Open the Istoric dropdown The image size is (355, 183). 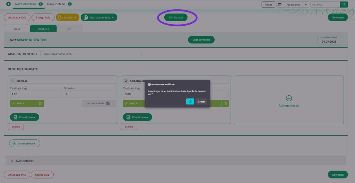pos(68,17)
